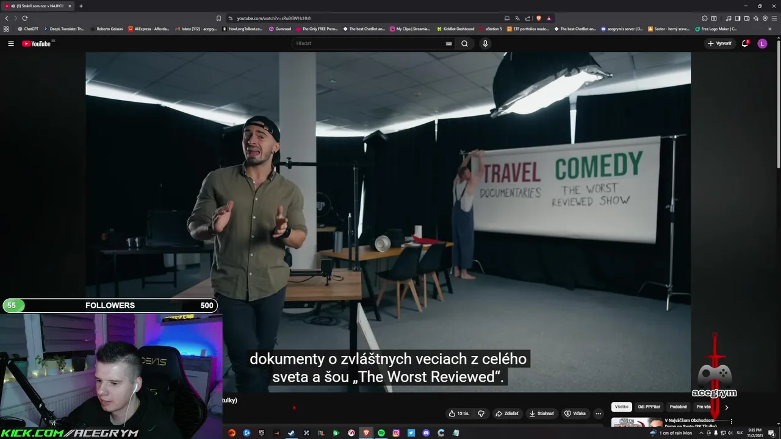The width and height of the screenshot is (781, 439).
Task: Open the ETF portfolios bookmark
Action: click(527, 29)
